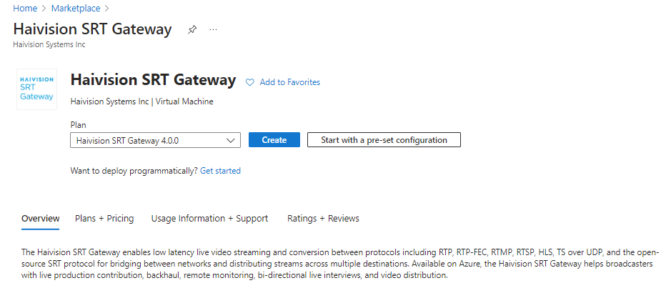Click the Haivision SRT Gateway page title

(93, 29)
